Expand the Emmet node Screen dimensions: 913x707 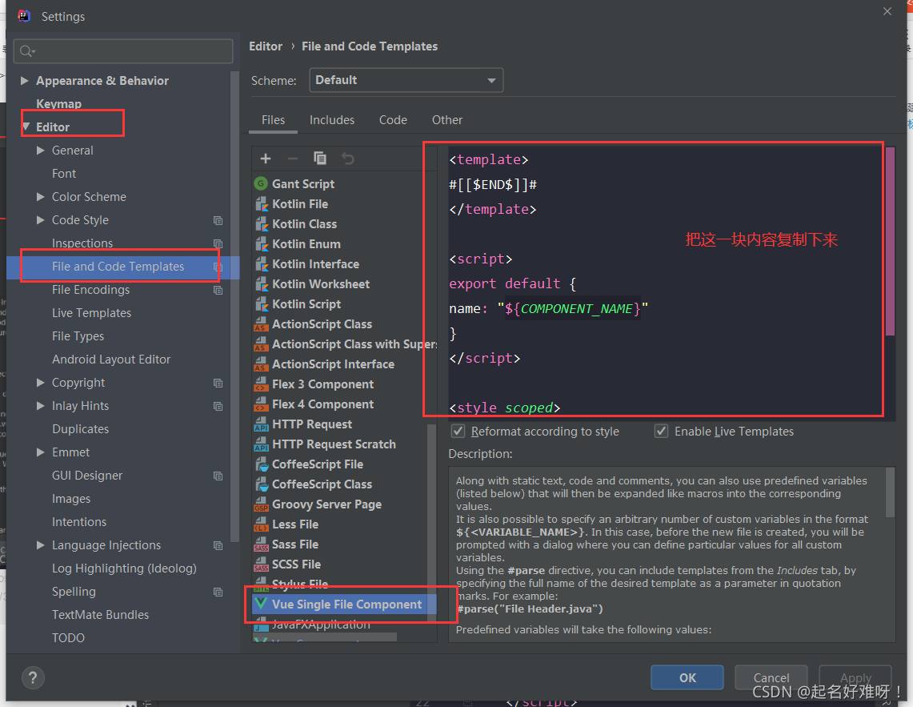40,452
